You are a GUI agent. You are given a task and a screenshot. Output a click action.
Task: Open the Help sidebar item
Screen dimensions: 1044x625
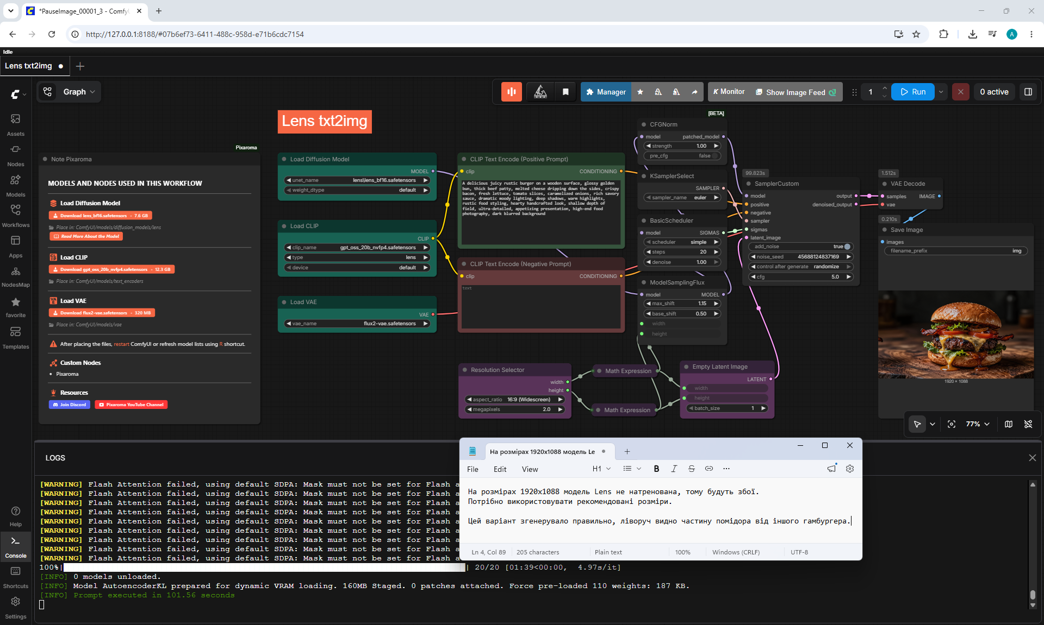click(15, 516)
